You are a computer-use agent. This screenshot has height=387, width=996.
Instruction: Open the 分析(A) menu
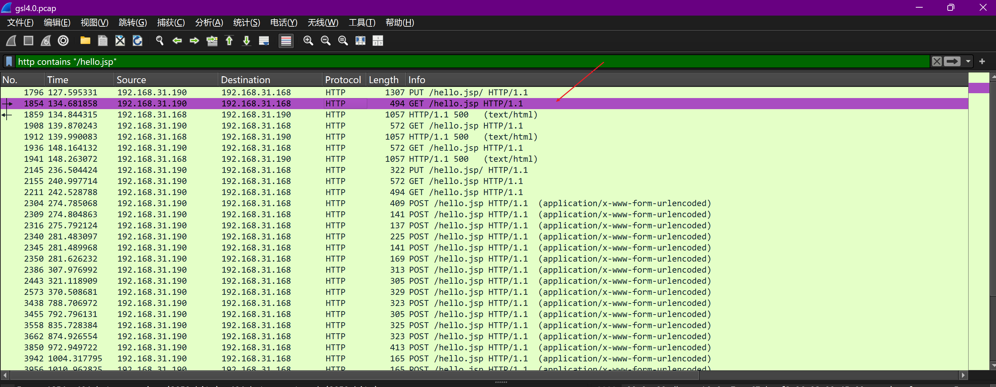click(209, 23)
